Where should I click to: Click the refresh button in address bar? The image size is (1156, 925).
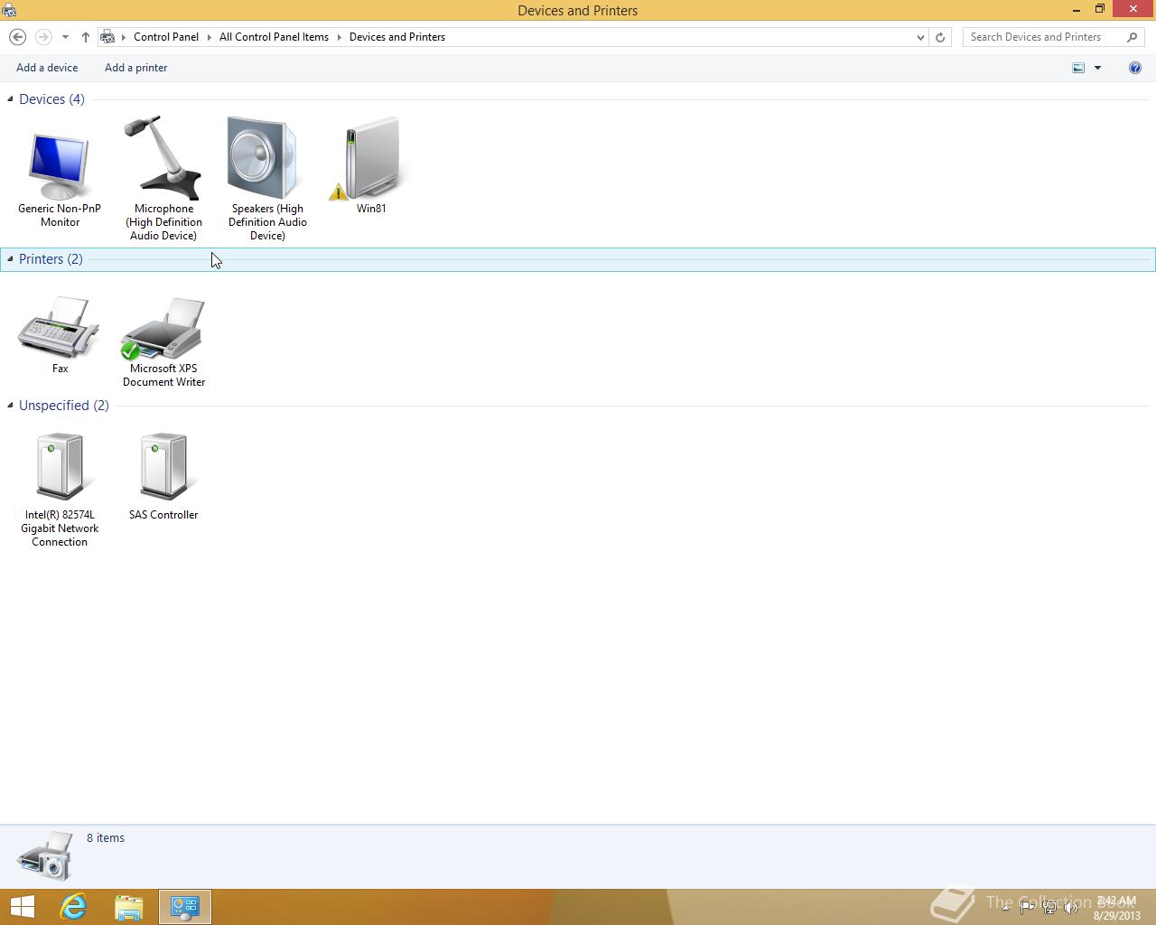coord(940,37)
